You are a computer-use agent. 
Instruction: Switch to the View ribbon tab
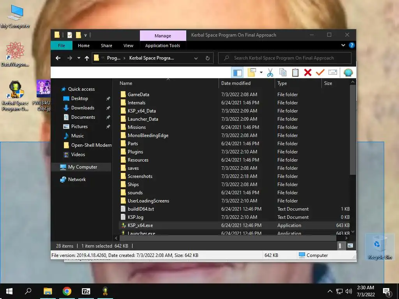coord(128,46)
